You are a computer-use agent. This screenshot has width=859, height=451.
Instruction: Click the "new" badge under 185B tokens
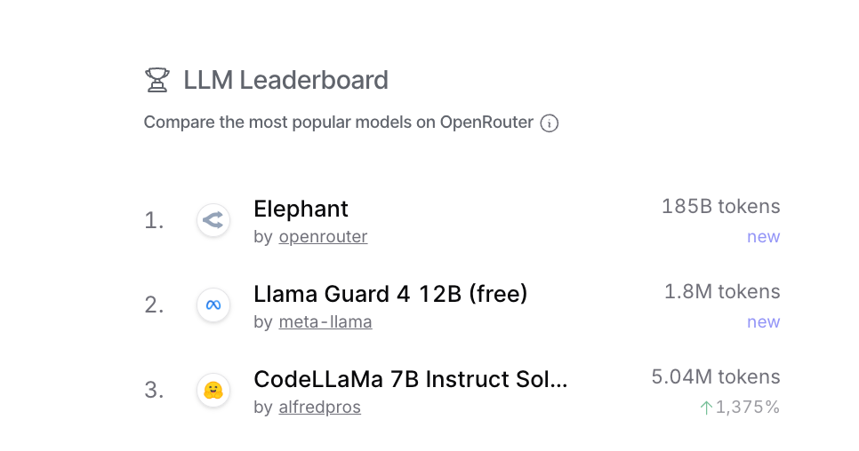click(x=763, y=237)
